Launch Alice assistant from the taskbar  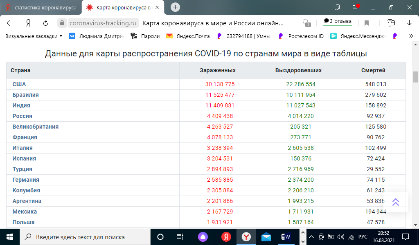[x=203, y=237]
